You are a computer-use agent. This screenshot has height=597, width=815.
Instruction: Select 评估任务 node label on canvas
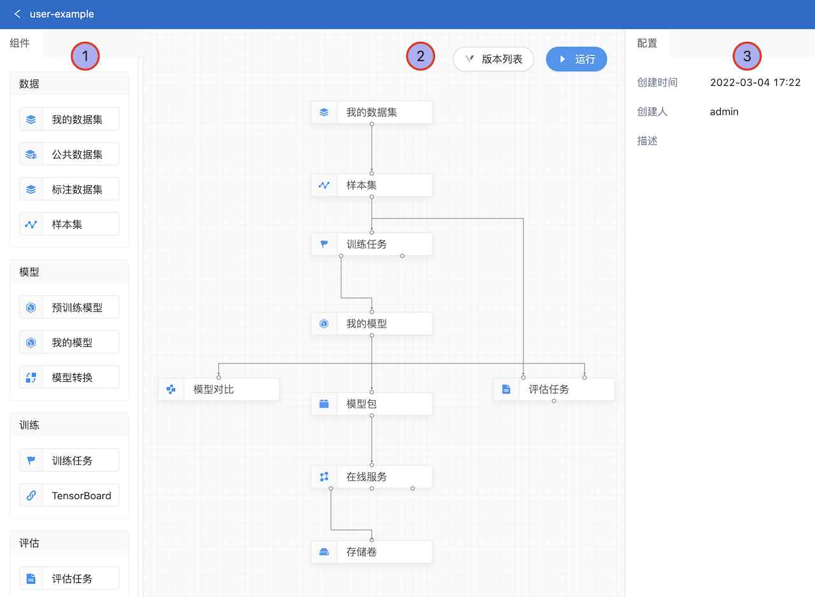(549, 389)
